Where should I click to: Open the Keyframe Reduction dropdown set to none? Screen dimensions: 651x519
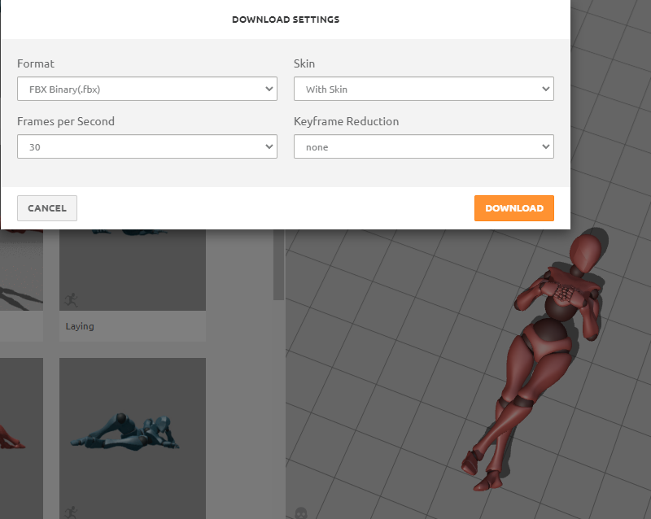coord(423,146)
